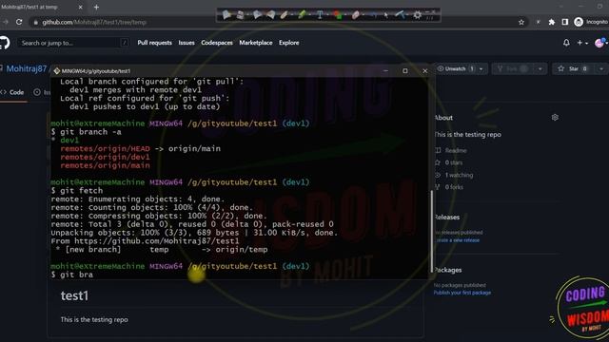
Task: Click the 'git fetch' command line
Action: pyautogui.click(x=77, y=191)
